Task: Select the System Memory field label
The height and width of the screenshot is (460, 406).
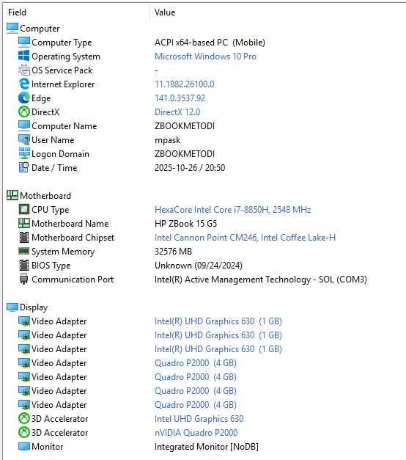Action: pos(63,252)
